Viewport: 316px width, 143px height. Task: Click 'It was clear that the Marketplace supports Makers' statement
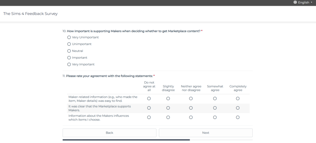click(100, 108)
